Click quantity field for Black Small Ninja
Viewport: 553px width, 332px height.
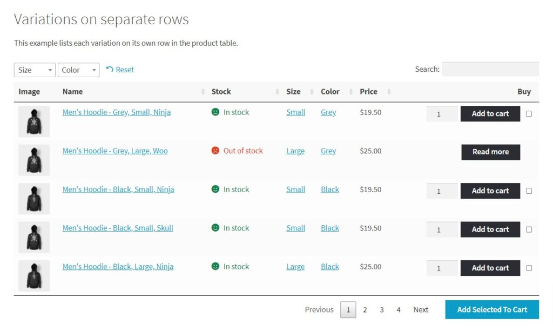point(442,191)
